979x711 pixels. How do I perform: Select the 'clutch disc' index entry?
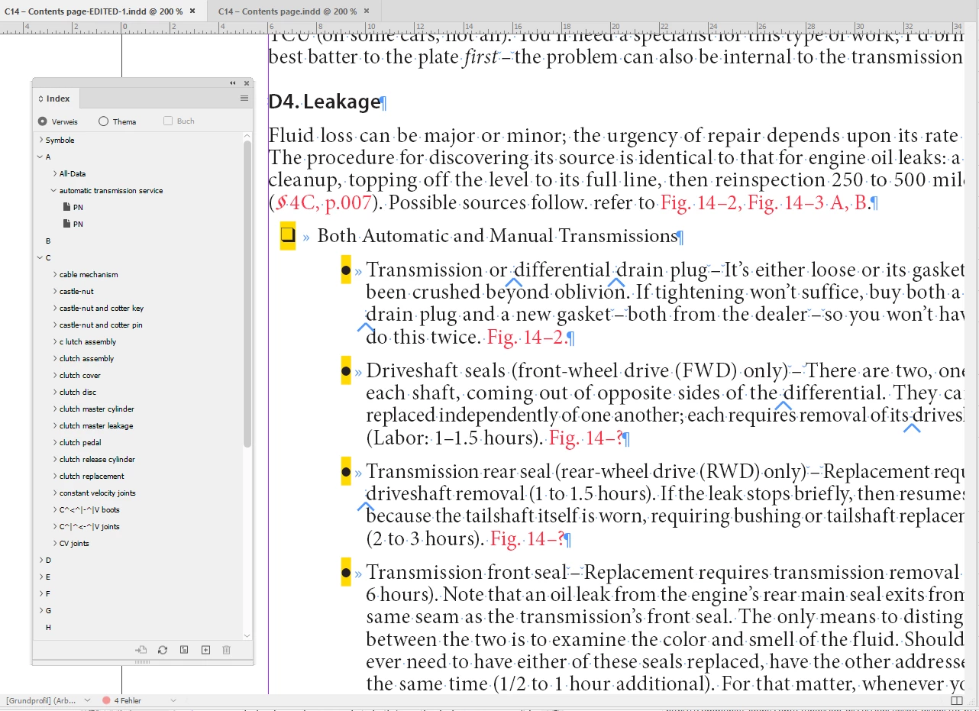point(78,392)
